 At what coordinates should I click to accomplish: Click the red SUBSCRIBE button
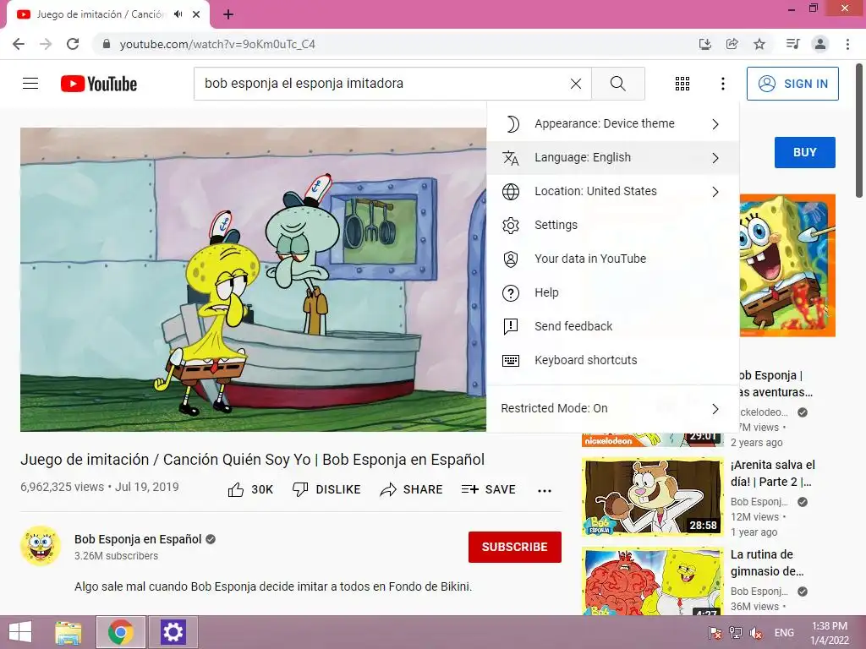pos(515,547)
